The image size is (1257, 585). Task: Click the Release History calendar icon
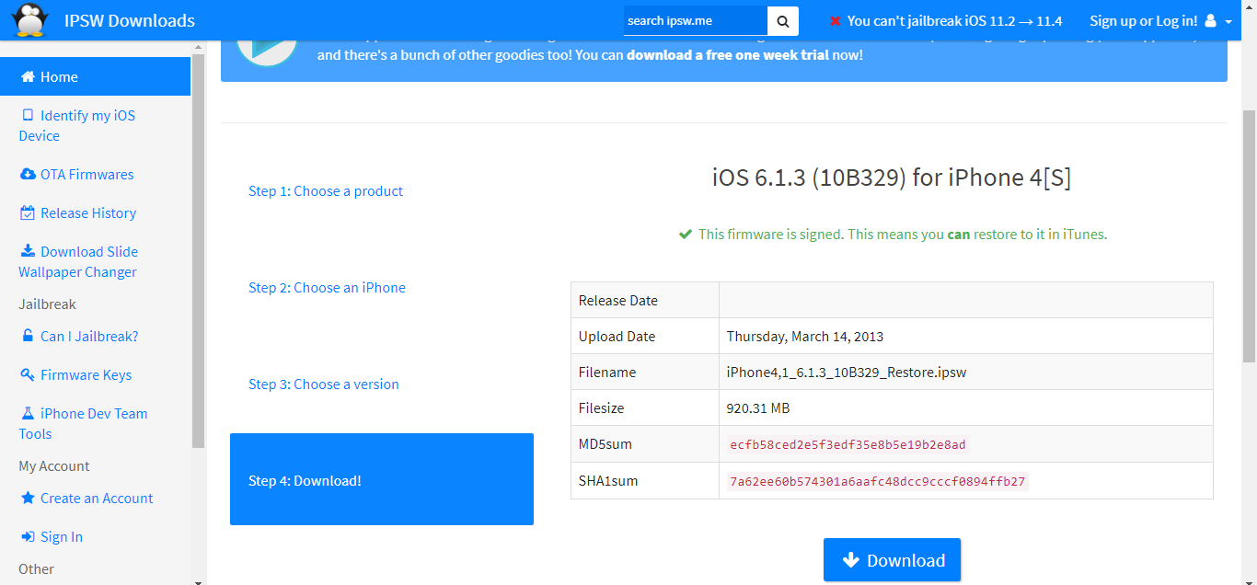[28, 213]
